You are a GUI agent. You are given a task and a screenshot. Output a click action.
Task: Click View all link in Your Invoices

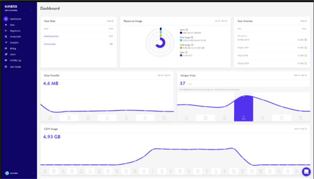303,21
